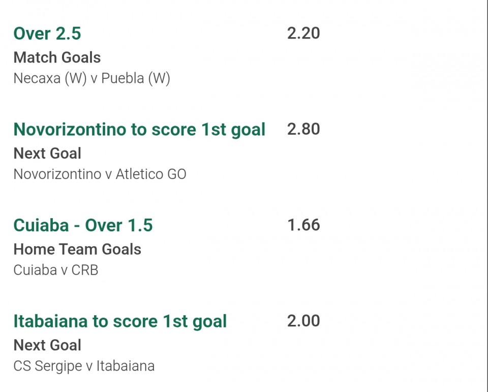Viewport: 488px width, 392px height.
Task: Open Necaxa (W) v Puebla (W) match
Action: pyautogui.click(x=92, y=78)
